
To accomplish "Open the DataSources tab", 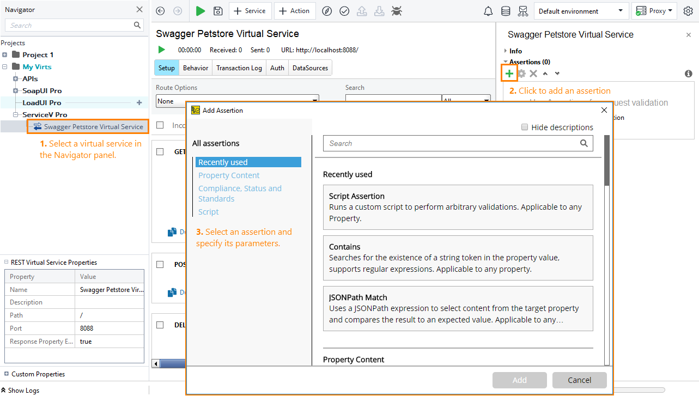I will coord(310,68).
